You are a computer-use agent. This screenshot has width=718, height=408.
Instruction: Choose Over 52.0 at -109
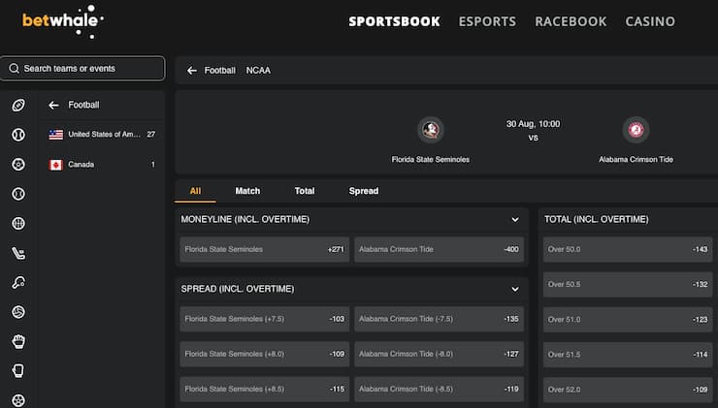pyautogui.click(x=628, y=390)
